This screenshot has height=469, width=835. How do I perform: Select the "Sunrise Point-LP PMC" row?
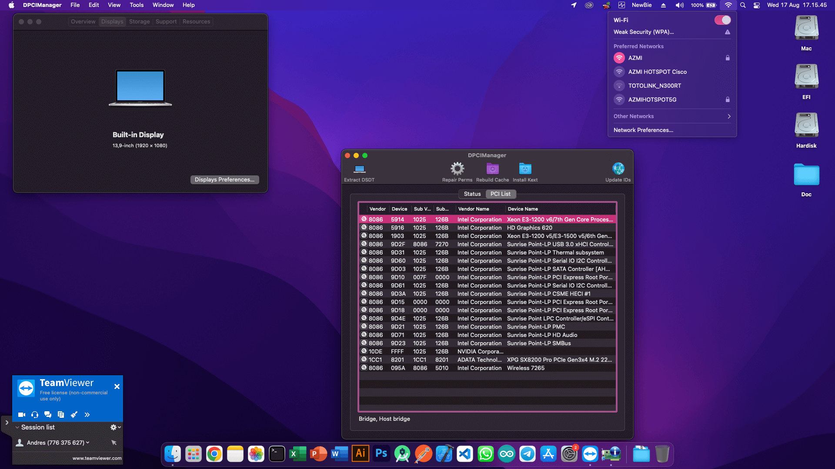(488, 327)
